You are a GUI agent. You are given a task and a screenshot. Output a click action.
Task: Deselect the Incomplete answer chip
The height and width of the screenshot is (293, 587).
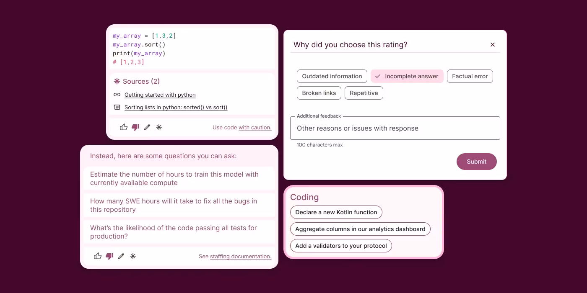point(407,76)
